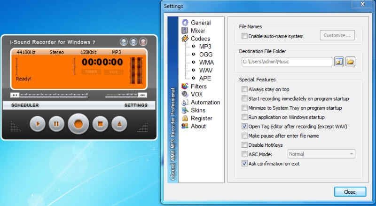Image resolution: width=376 pixels, height=206 pixels.
Task: Open APE codec settings
Action: [205, 78]
